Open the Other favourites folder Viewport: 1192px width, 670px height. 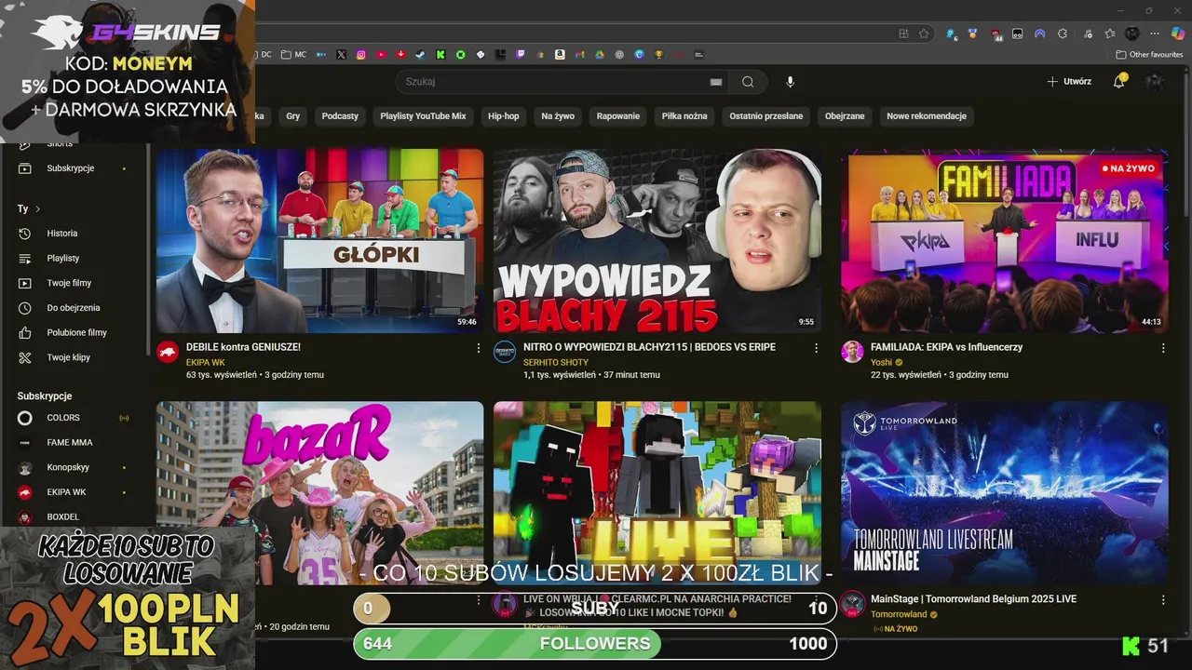[x=1149, y=55]
